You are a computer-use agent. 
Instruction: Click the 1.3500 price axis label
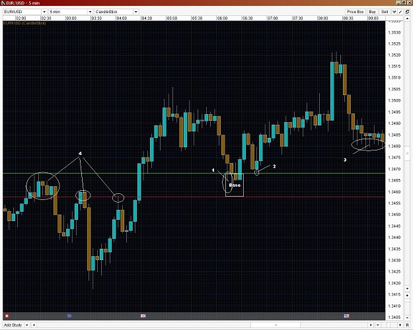tap(394, 100)
